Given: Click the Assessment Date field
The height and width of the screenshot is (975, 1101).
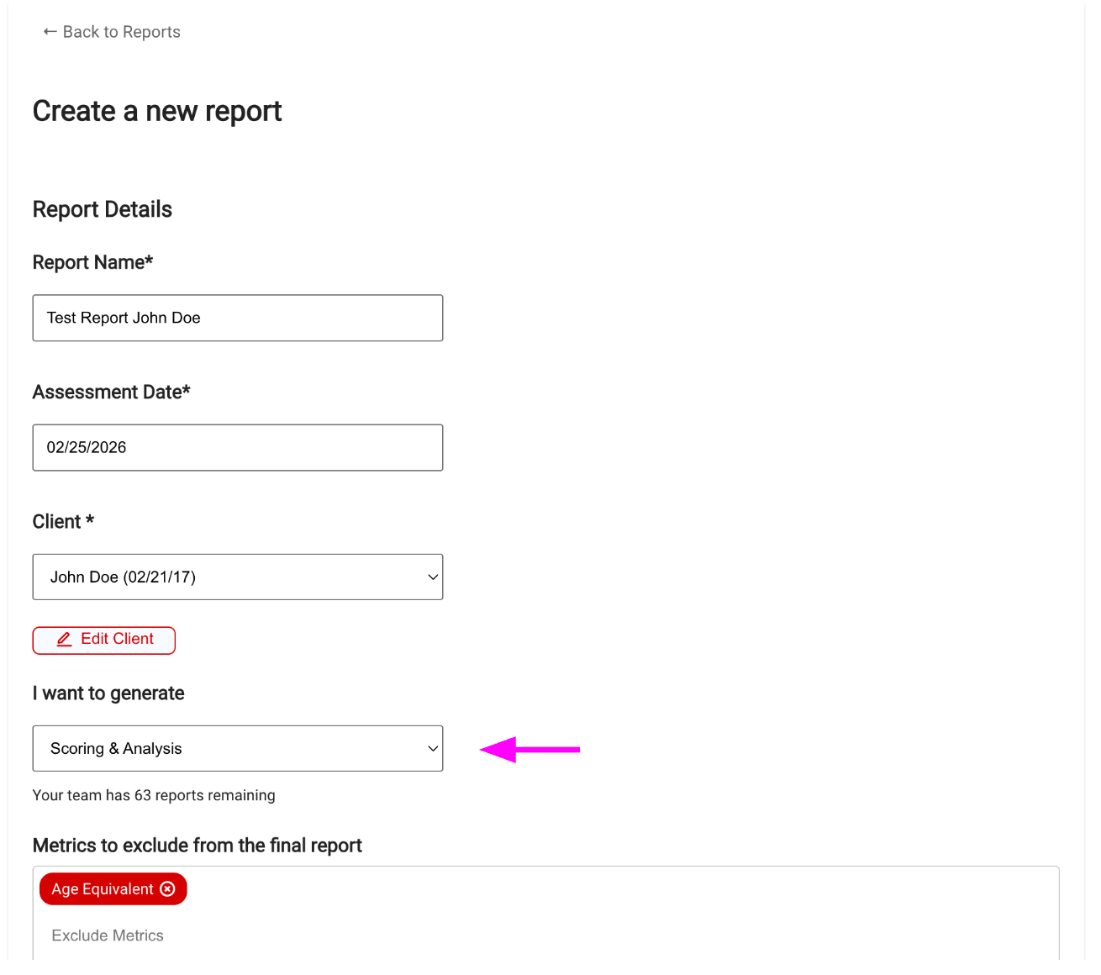Looking at the screenshot, I should coord(238,447).
